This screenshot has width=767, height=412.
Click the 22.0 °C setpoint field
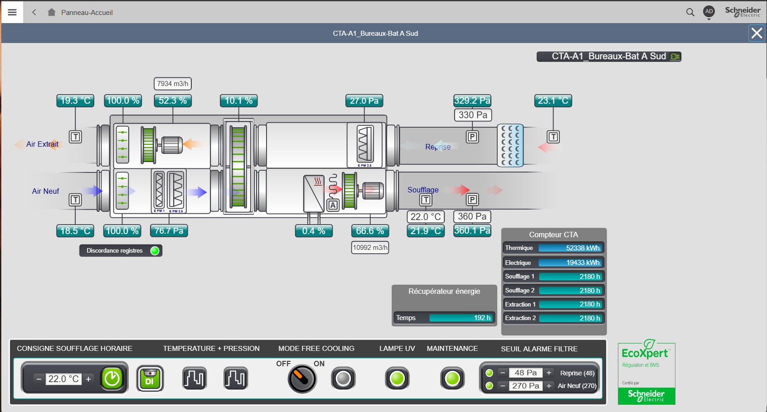pyautogui.click(x=63, y=379)
